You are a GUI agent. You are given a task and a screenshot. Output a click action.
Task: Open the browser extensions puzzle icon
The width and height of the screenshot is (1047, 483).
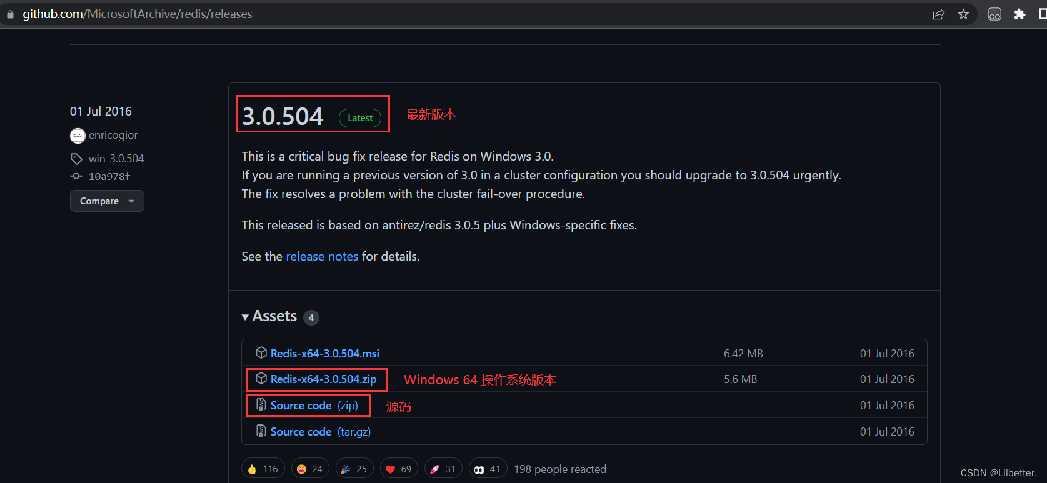pos(1019,14)
